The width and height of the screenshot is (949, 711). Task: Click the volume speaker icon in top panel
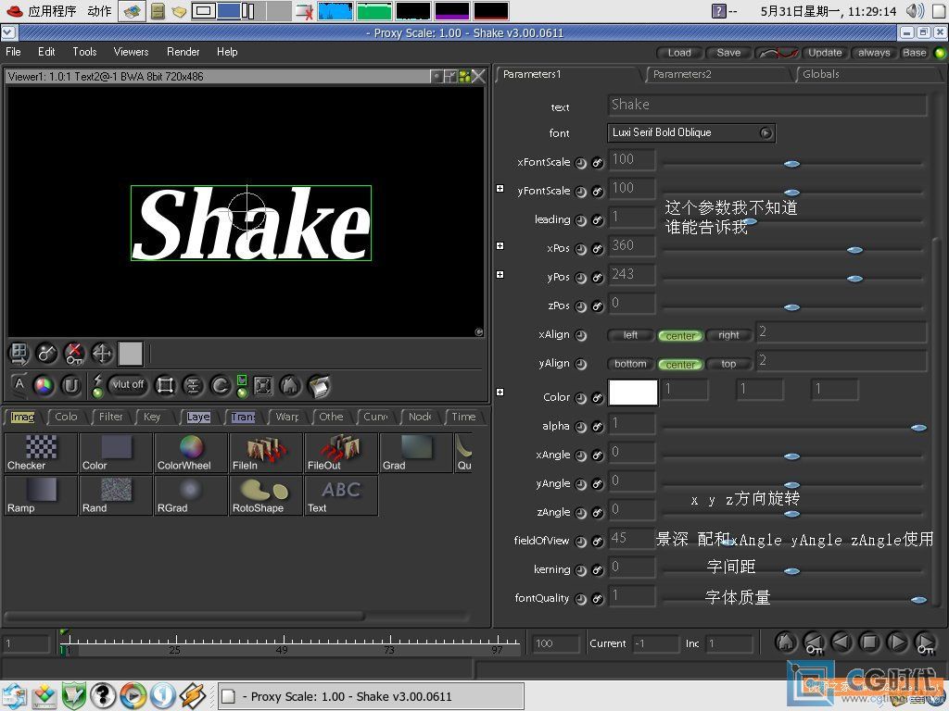coord(915,11)
